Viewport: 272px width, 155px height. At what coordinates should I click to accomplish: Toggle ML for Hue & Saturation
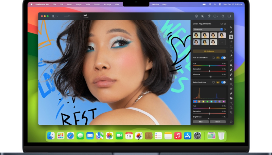pos(218,58)
